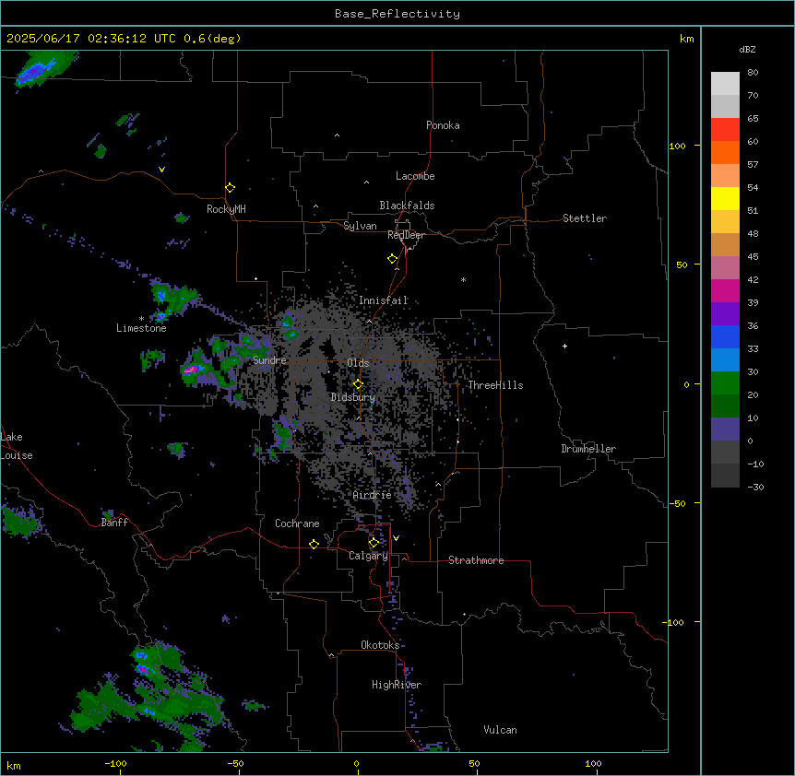The height and width of the screenshot is (776, 795).
Task: Click the Strathmore label
Action: coord(476,560)
